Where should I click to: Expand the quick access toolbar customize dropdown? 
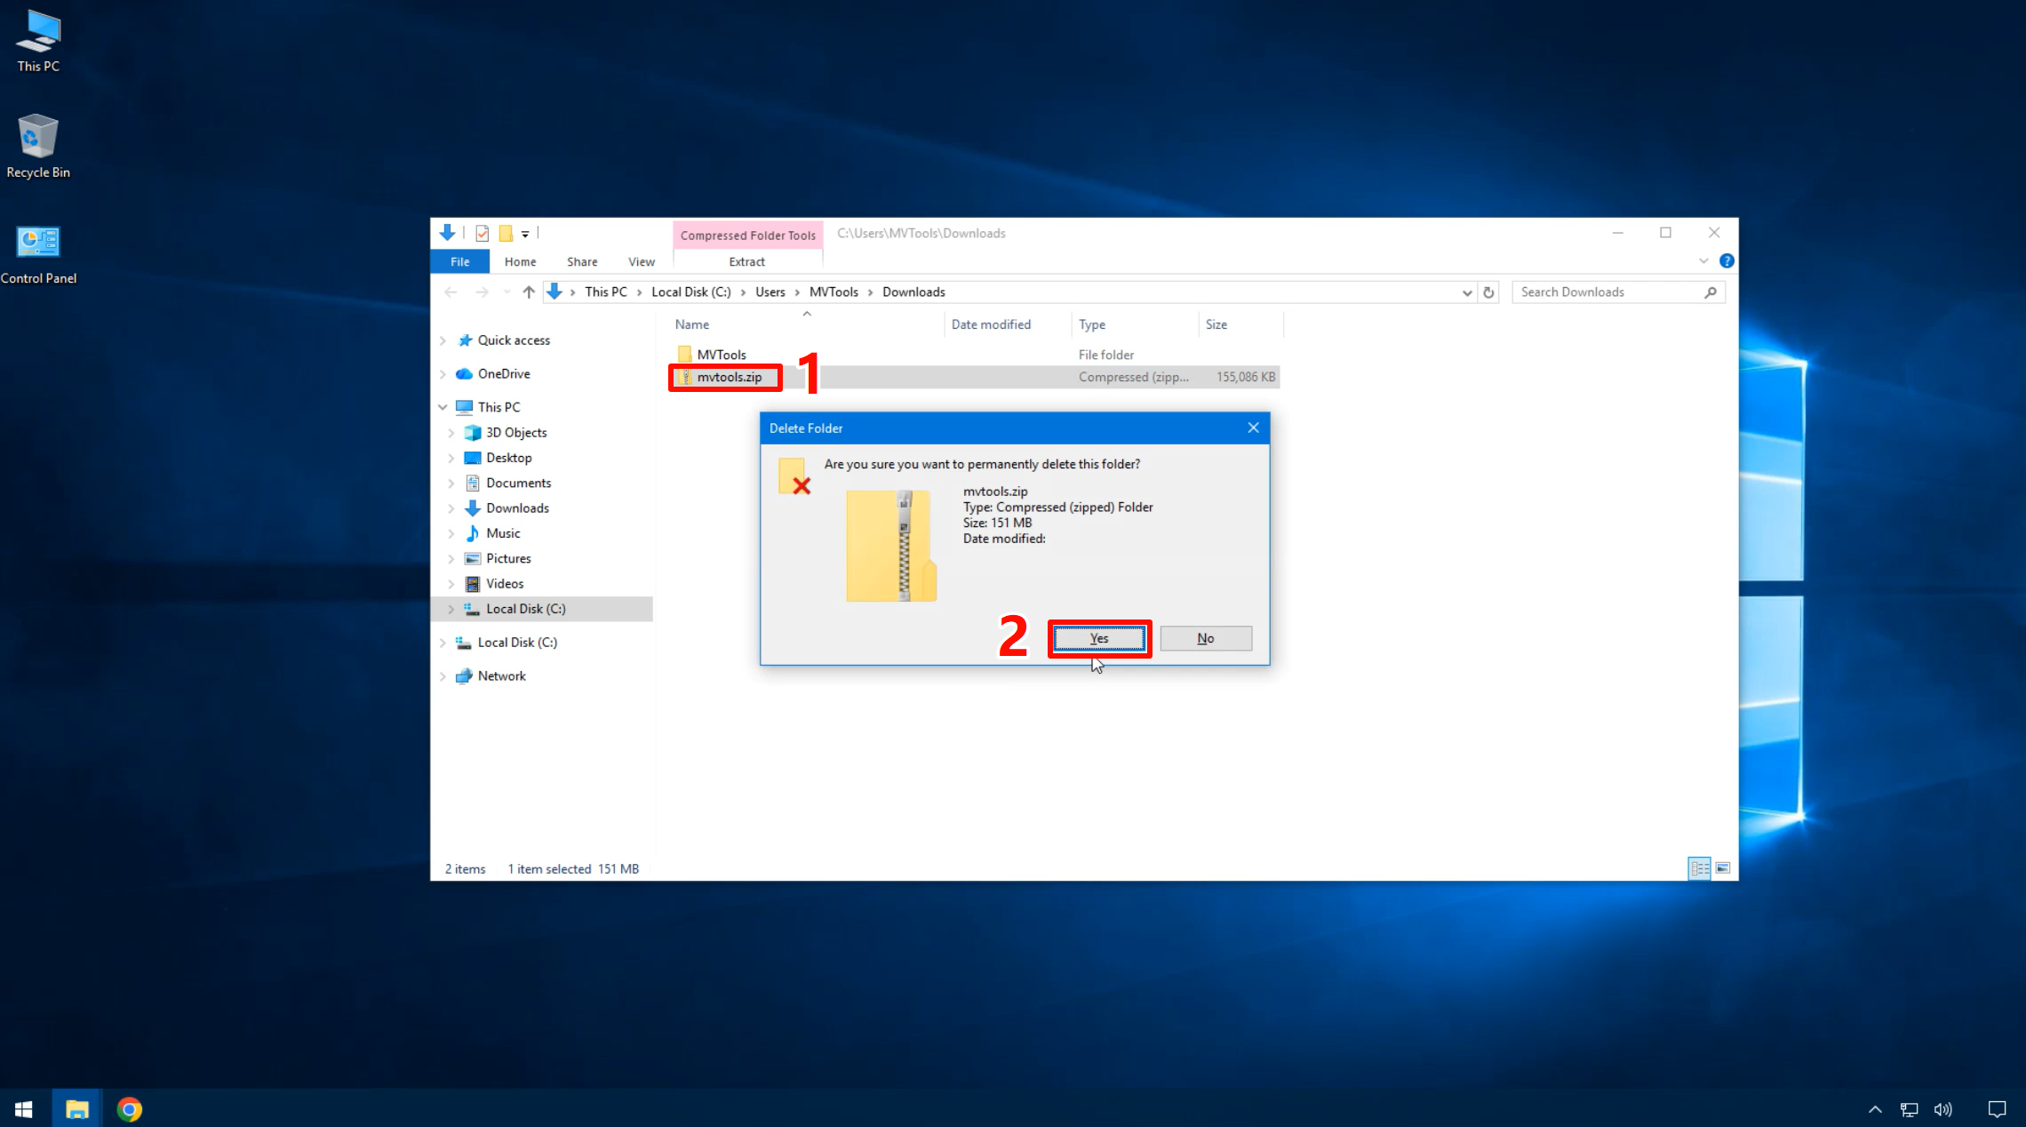pyautogui.click(x=525, y=234)
